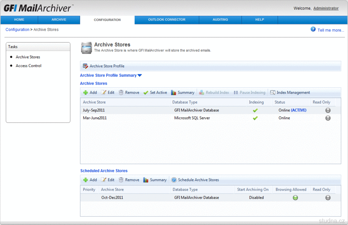Click Remove trash icon in Archive Stores toolbar

[x=121, y=93]
